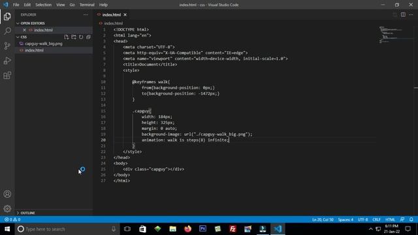The width and height of the screenshot is (418, 235).
Task: Click the code minimap preview
Action: (x=395, y=35)
